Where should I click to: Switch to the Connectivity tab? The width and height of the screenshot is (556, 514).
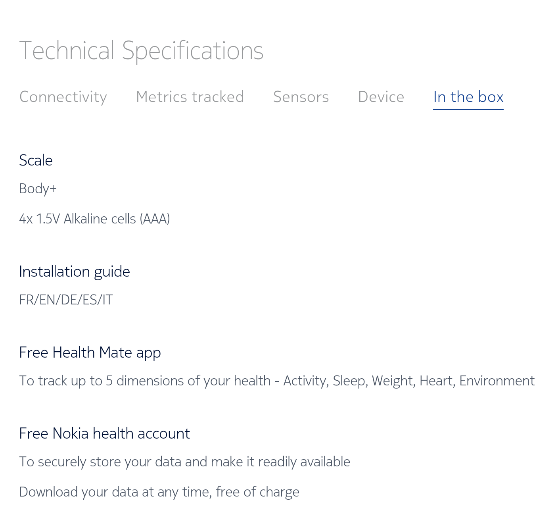(x=63, y=97)
